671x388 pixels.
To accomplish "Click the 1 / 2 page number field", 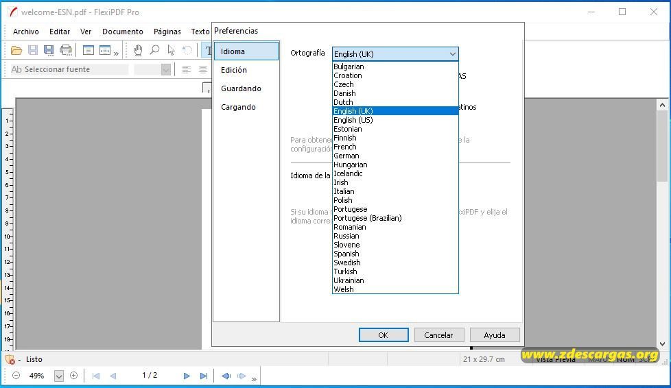I will click(150, 375).
